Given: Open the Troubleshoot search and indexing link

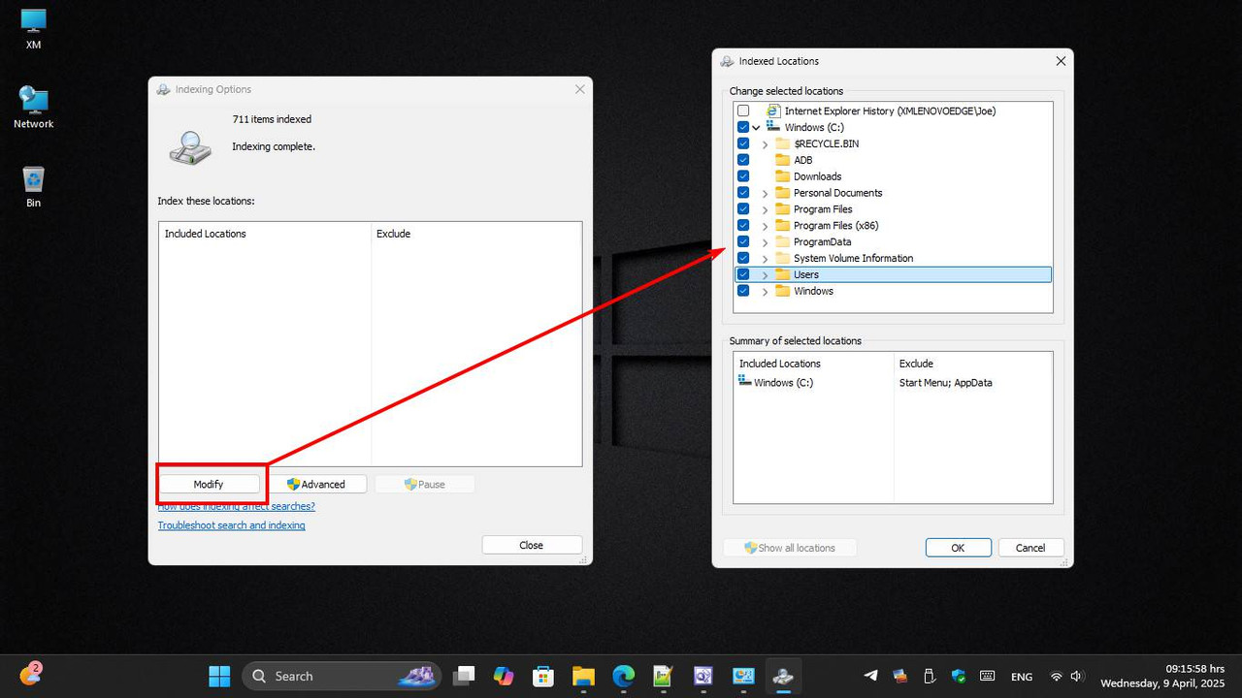Looking at the screenshot, I should 231,524.
